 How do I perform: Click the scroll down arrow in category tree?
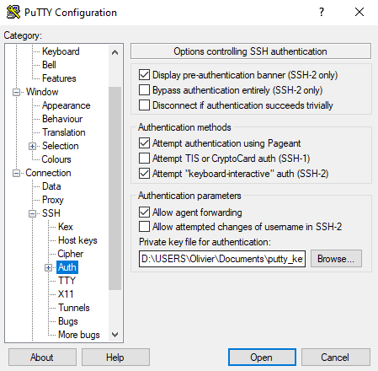(114, 335)
